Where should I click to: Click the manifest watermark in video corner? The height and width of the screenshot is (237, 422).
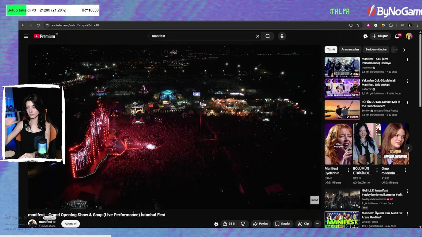315,200
